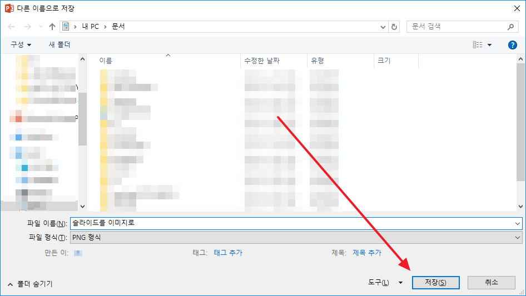526x296 pixels.
Task: Open the 도구 menu
Action: click(385, 283)
